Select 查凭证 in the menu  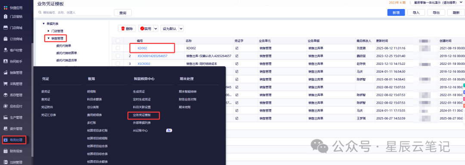tap(45, 99)
